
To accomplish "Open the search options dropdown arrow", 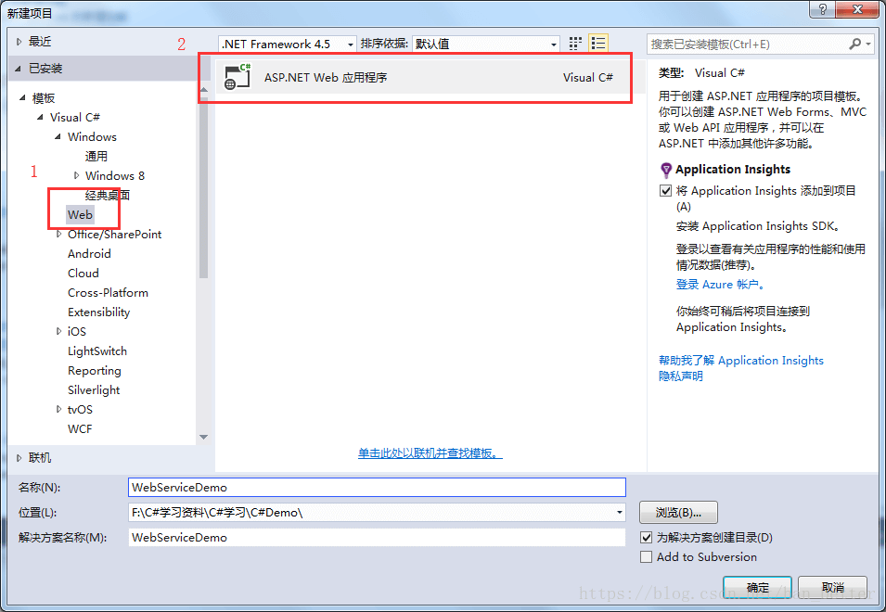I will [x=868, y=44].
